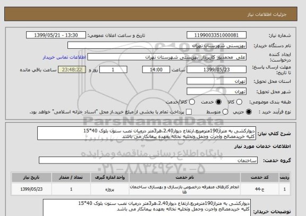306x216 pixels.
Task: Select the کالا radio button
Action: click(x=239, y=102)
